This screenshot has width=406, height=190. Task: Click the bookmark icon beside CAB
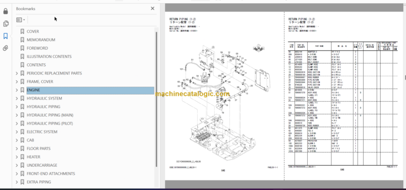click(22, 140)
